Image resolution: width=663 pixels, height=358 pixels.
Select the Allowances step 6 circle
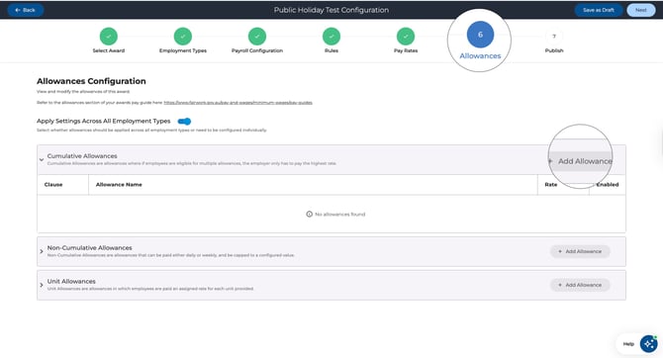pyautogui.click(x=480, y=35)
